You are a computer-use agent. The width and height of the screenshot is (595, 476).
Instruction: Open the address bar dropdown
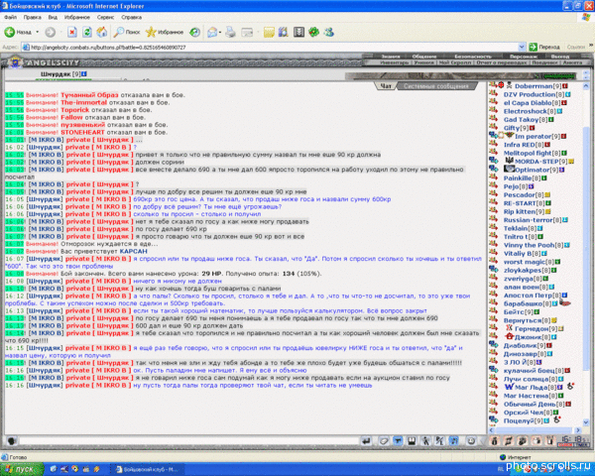tap(522, 47)
